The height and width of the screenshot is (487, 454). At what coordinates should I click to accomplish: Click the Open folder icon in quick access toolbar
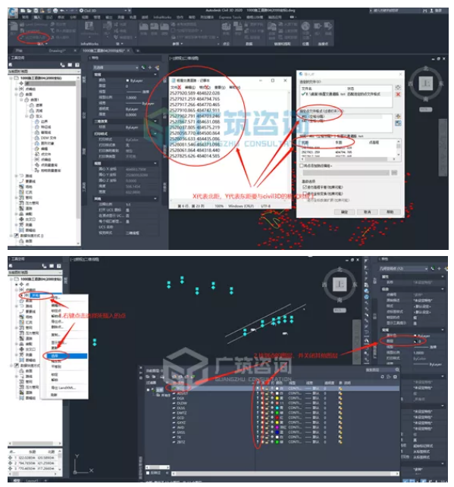[x=30, y=11]
